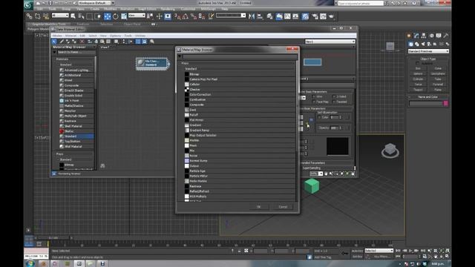Click the ViewCube in the perspective viewport
Viewport: 475px width, 267px height.
(x=390, y=151)
